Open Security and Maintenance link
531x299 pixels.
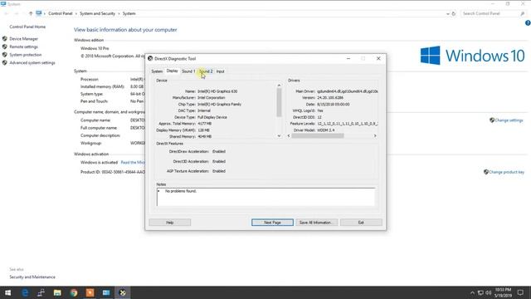coord(32,277)
